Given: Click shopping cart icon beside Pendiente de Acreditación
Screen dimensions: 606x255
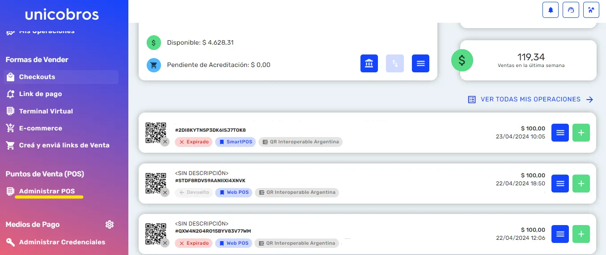Looking at the screenshot, I should coord(154,65).
